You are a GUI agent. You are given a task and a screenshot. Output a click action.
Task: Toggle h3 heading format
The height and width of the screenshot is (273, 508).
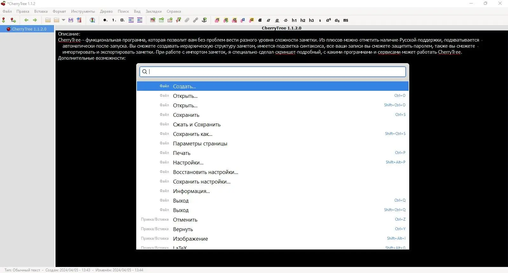click(311, 20)
